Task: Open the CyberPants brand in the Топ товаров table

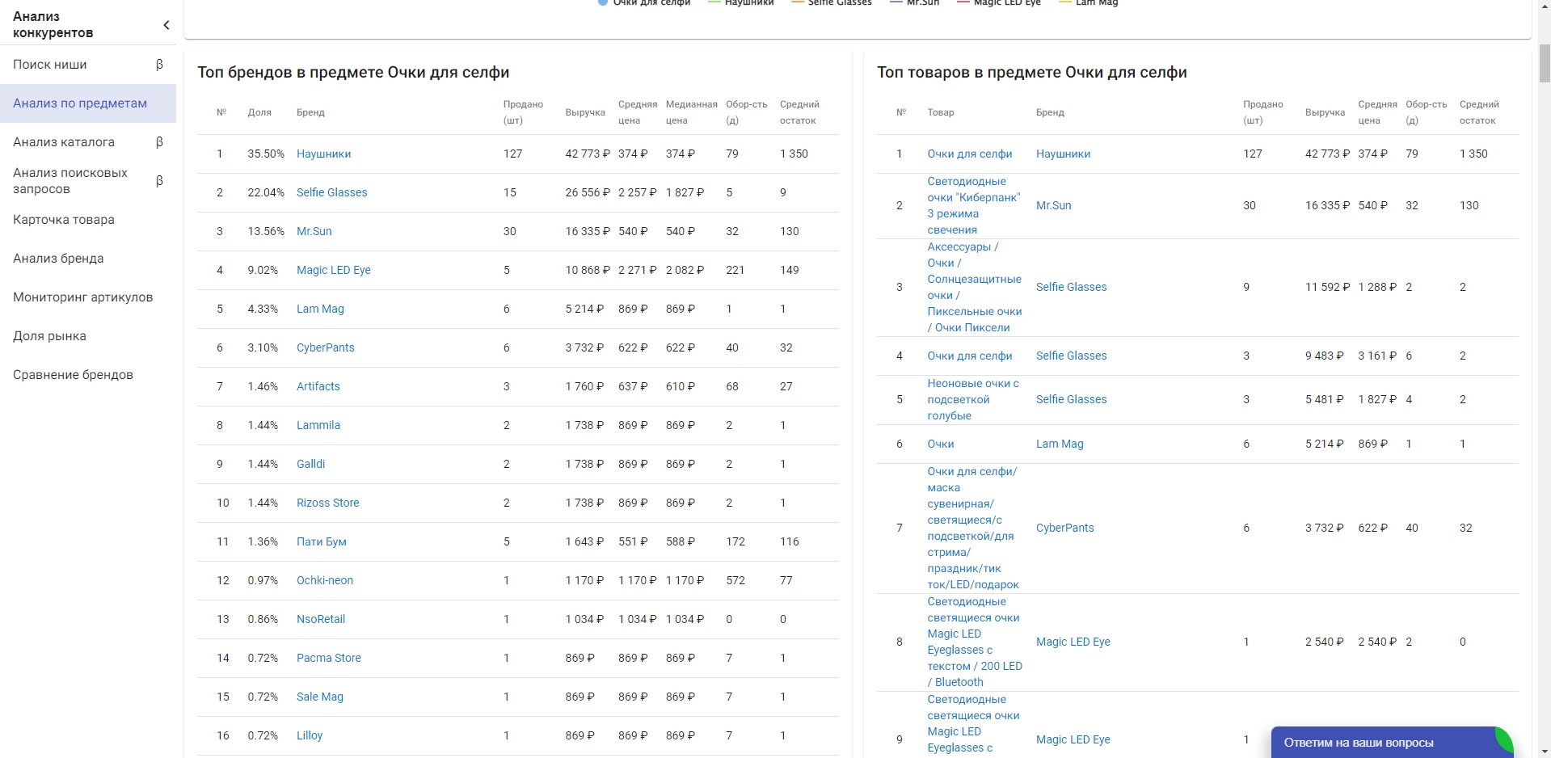Action: (1064, 528)
